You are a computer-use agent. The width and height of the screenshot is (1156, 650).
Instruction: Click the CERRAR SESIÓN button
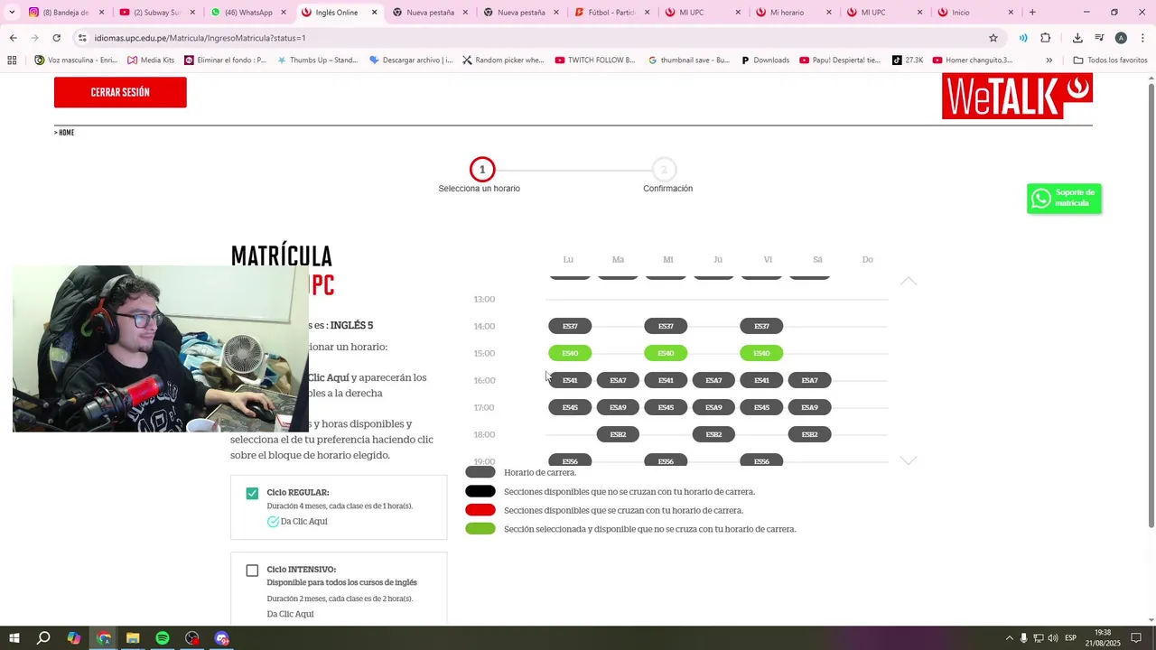point(120,92)
